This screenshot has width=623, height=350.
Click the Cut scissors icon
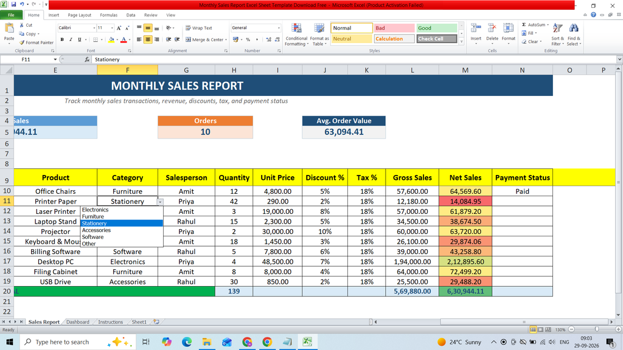tap(22, 25)
